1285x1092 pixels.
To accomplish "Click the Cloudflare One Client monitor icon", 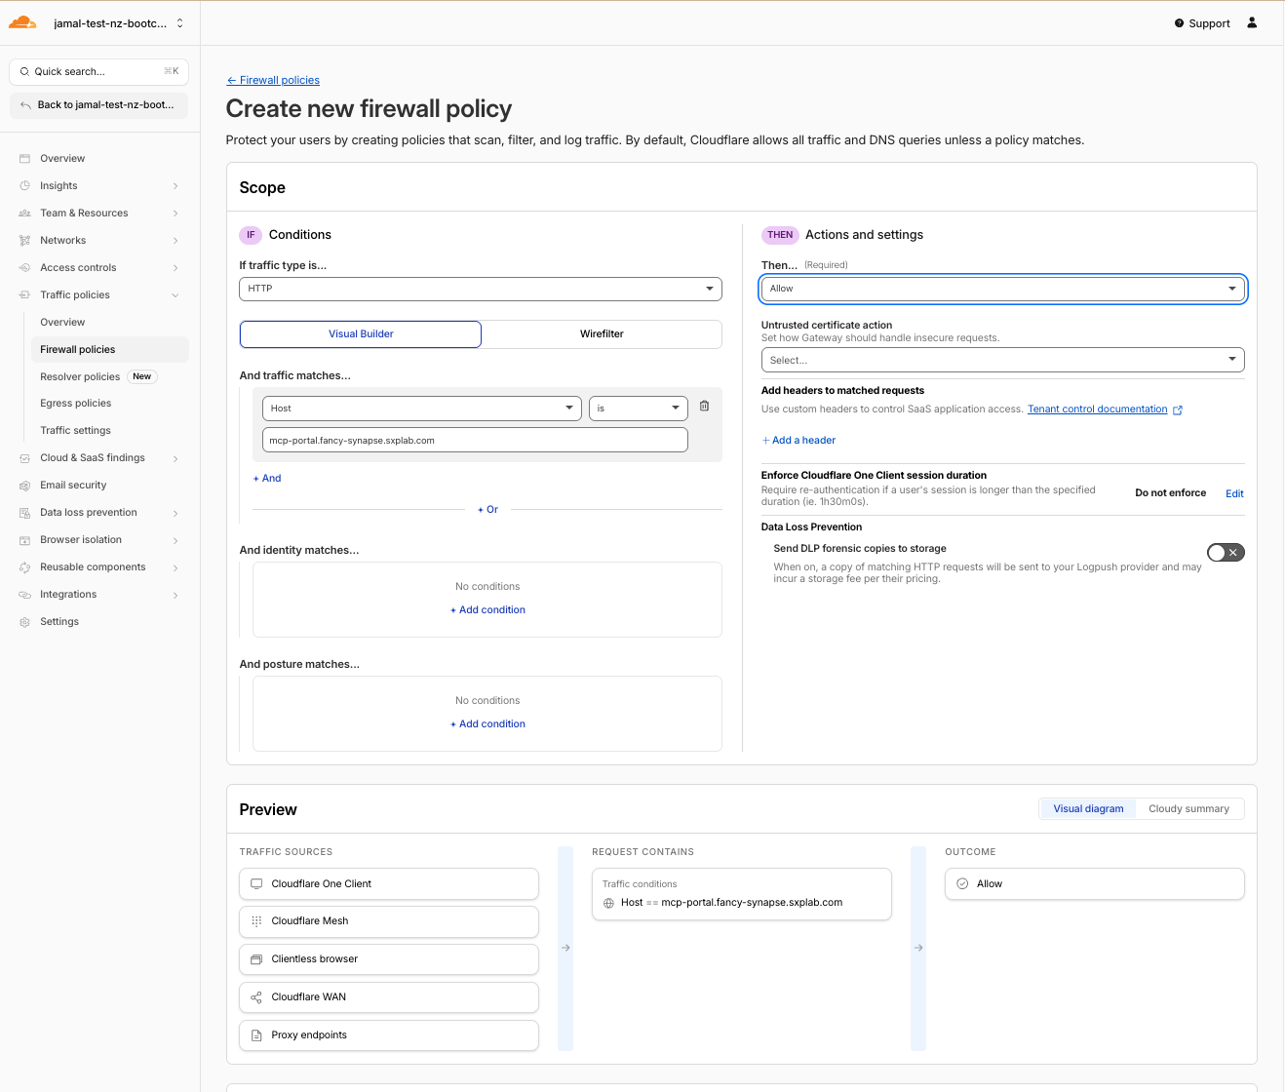I will 256,883.
